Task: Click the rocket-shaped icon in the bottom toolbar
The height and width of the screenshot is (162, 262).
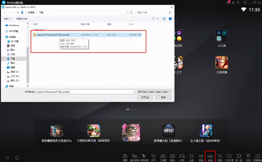Action: (x=144, y=156)
